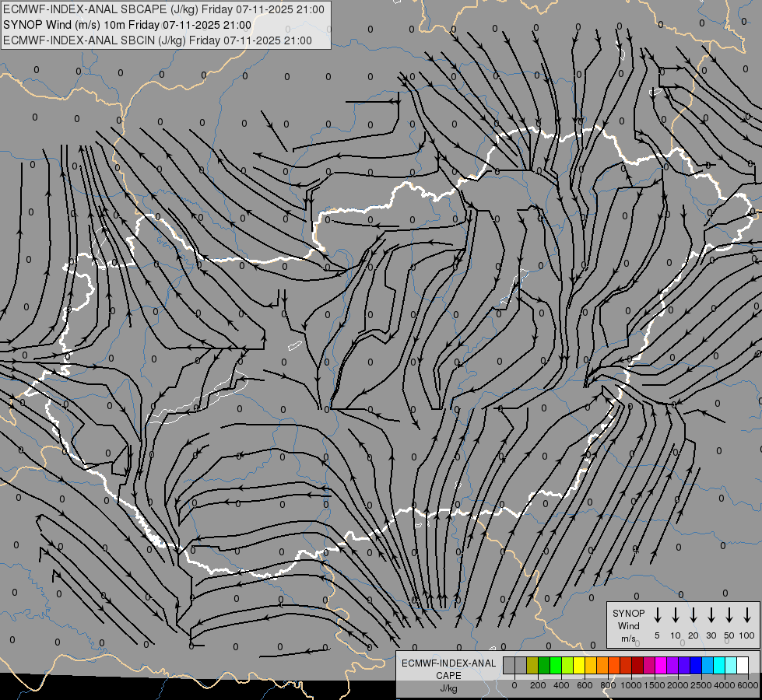Choose the deep blue swatch before 2500
Viewport: 762px width, 700px height.
[696, 665]
